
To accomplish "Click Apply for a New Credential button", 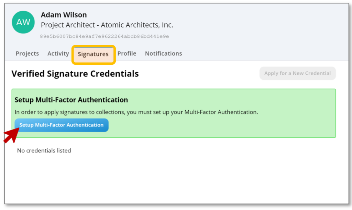I will pos(297,73).
